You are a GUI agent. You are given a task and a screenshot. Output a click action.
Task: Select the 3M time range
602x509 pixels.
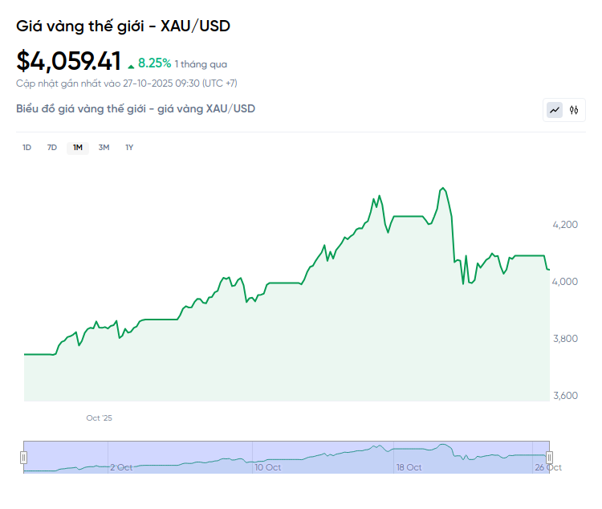click(x=104, y=147)
